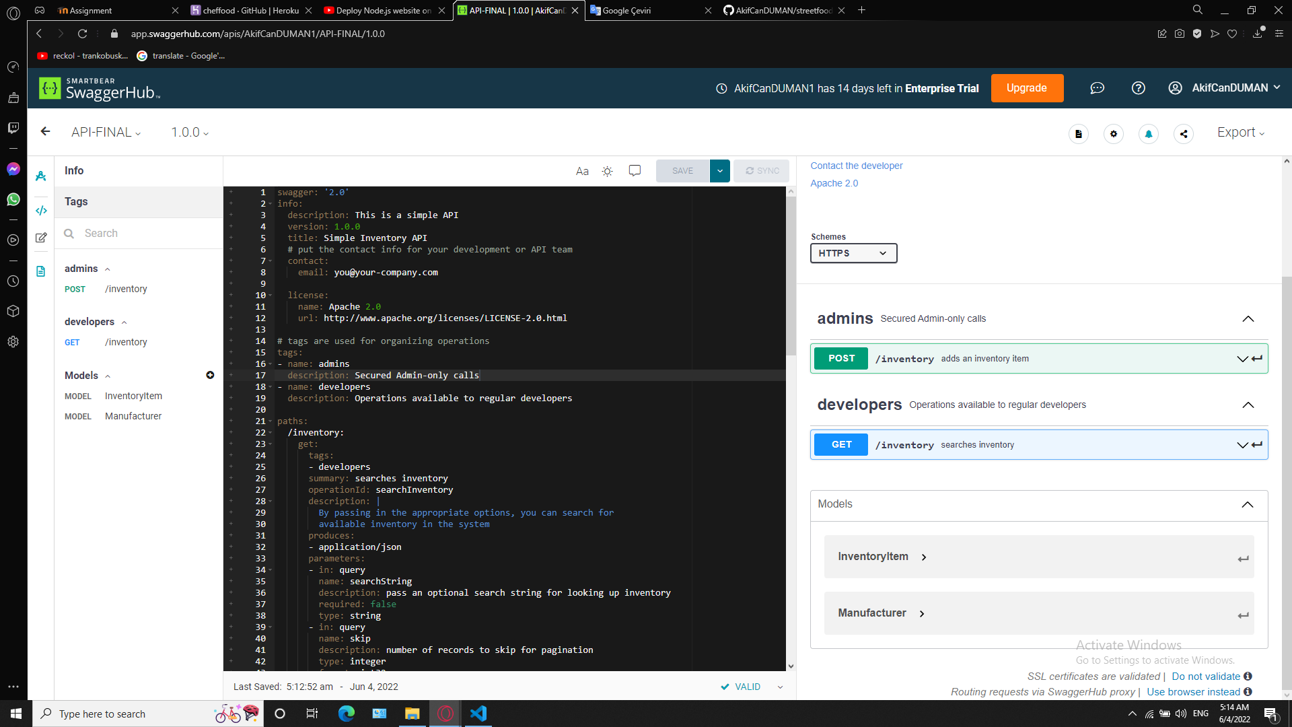1292x727 pixels.
Task: Open the API settings gear icon
Action: click(1114, 134)
